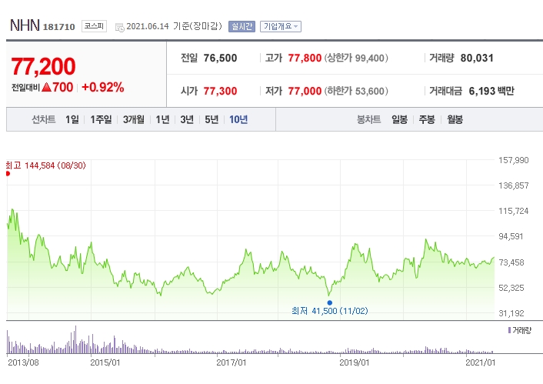This screenshot has height=384, width=543.
Task: Click the 2017/01 axis date label
Action: (x=232, y=362)
